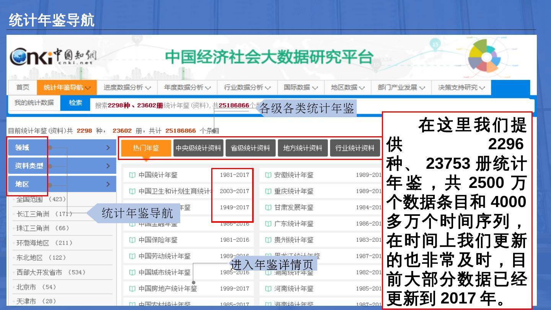
Task: Click book icon beside 中国房地产统计年鉴
Action: 132,289
